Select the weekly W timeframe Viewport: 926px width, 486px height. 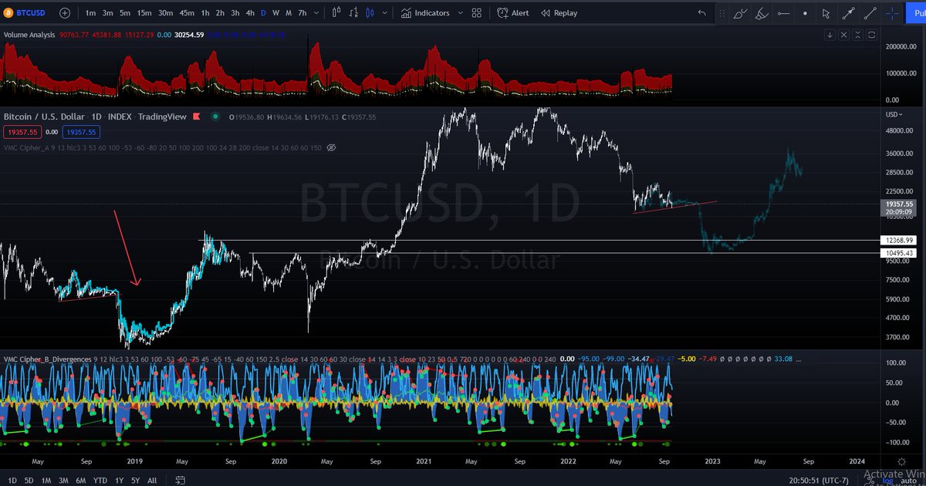coord(275,13)
